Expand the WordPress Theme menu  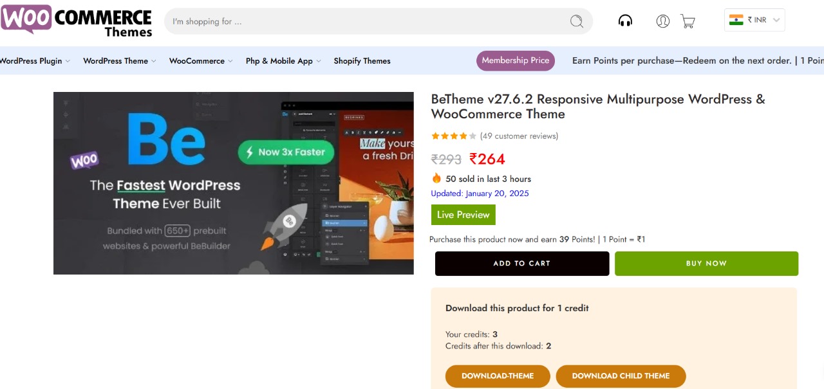coord(115,60)
